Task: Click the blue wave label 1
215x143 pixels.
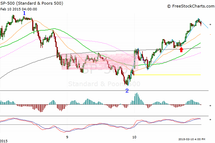Action: point(24,13)
